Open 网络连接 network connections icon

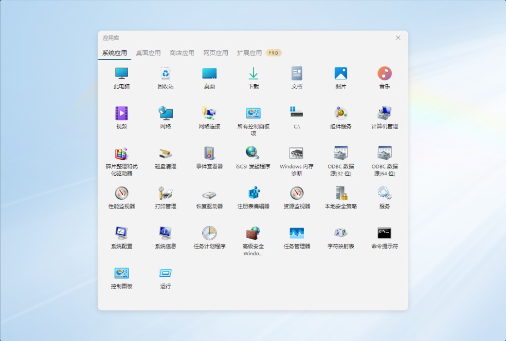pos(209,114)
